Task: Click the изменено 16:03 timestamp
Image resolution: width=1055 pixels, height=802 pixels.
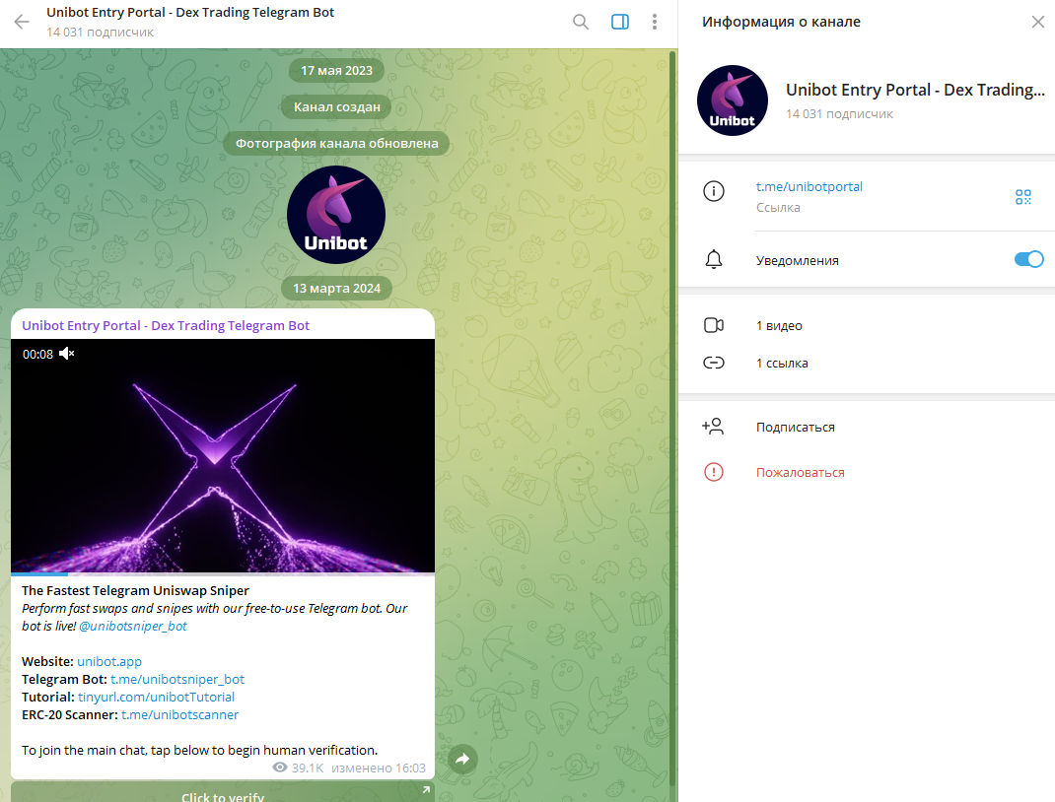Action: click(x=379, y=768)
